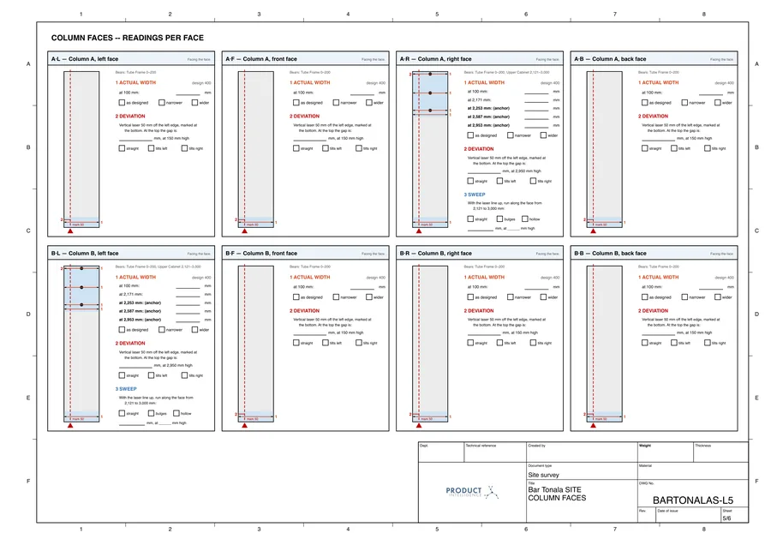
Task: Click "design 400" in the B-F panel
Action: point(376,278)
